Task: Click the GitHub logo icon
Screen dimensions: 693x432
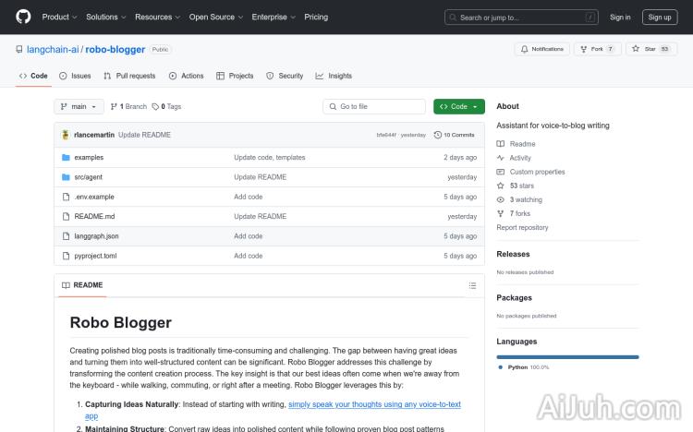Action: click(x=23, y=17)
